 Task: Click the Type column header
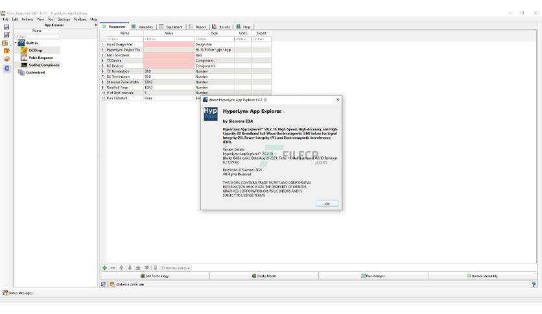215,33
